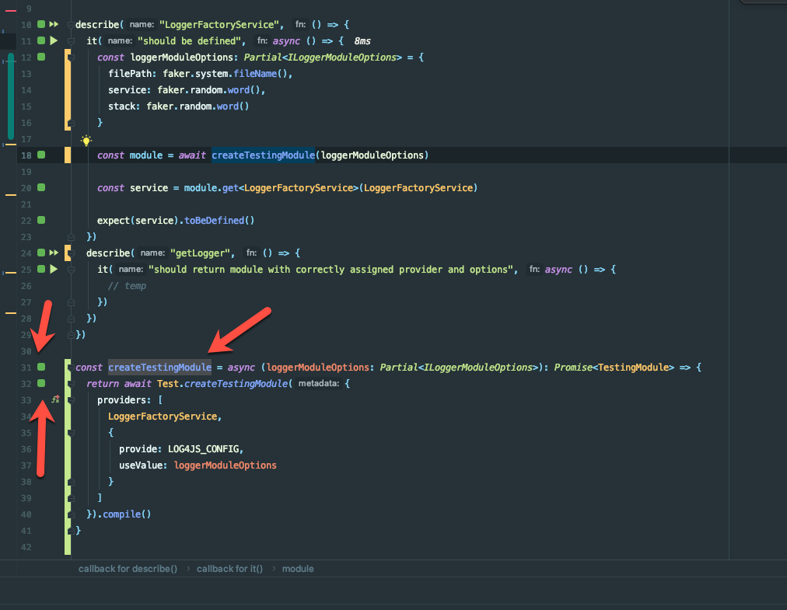This screenshot has height=610, width=787.
Task: Click the 'module.get' call on line 20
Action: click(x=212, y=187)
